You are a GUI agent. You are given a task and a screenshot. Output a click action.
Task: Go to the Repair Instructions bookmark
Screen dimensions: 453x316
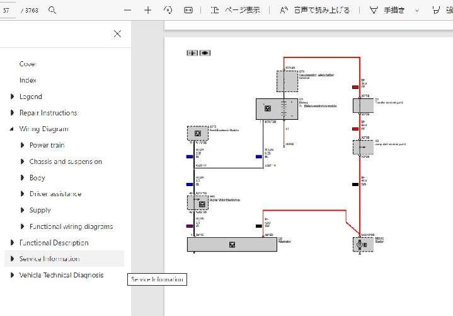[x=49, y=113]
